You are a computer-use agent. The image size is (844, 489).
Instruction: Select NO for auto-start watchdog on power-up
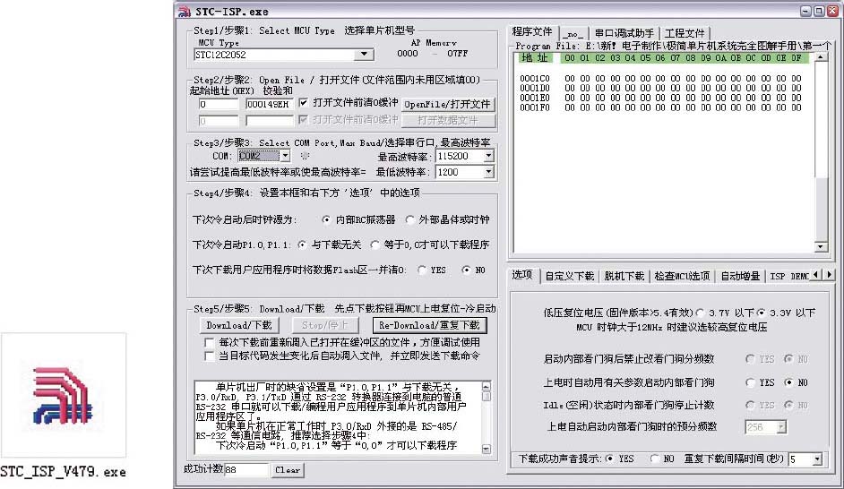[x=788, y=382]
